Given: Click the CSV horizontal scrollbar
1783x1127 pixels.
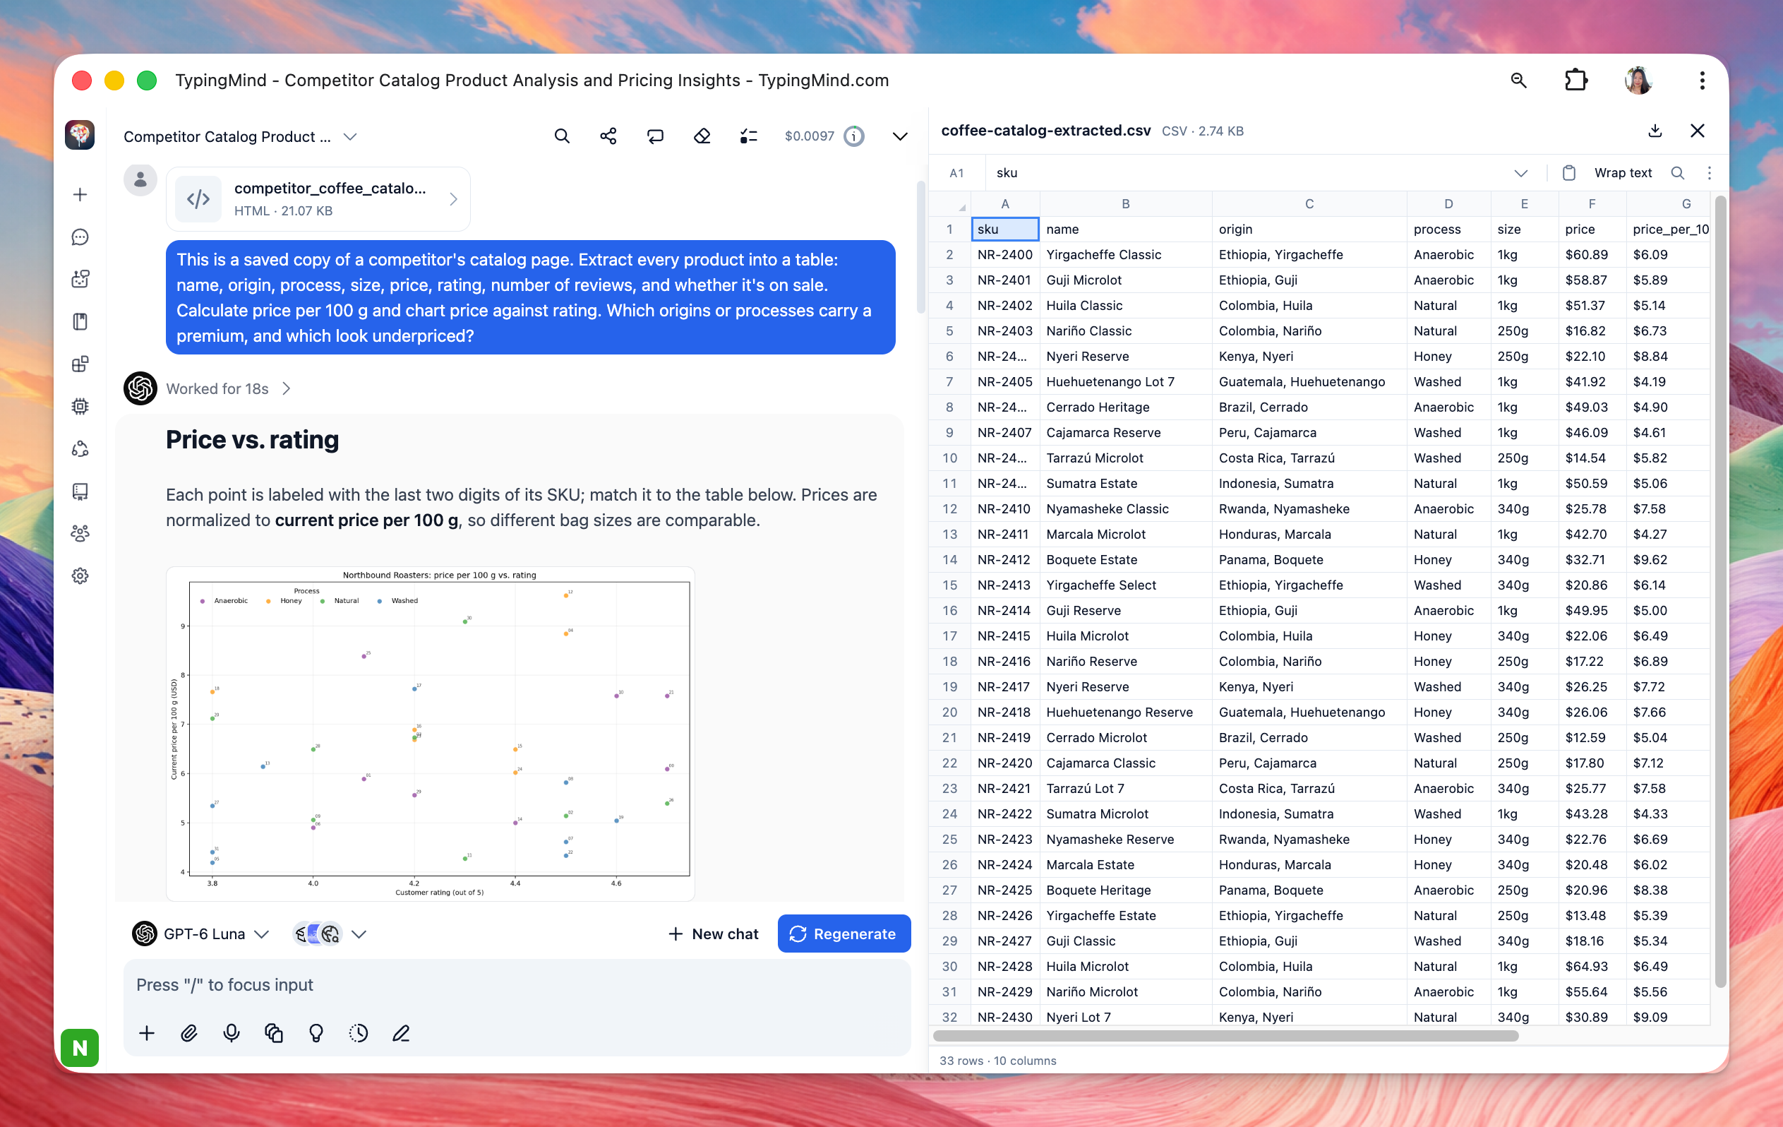Looking at the screenshot, I should (x=1225, y=1036).
